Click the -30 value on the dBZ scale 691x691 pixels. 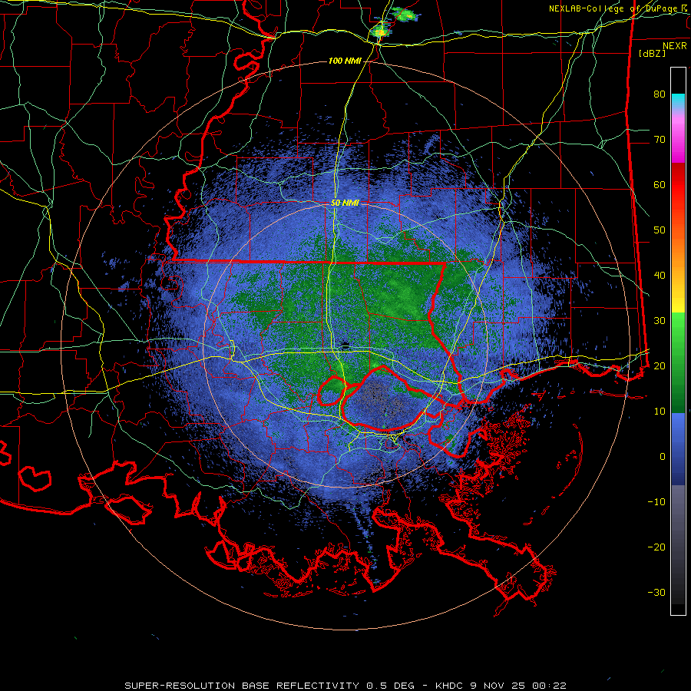[656, 592]
